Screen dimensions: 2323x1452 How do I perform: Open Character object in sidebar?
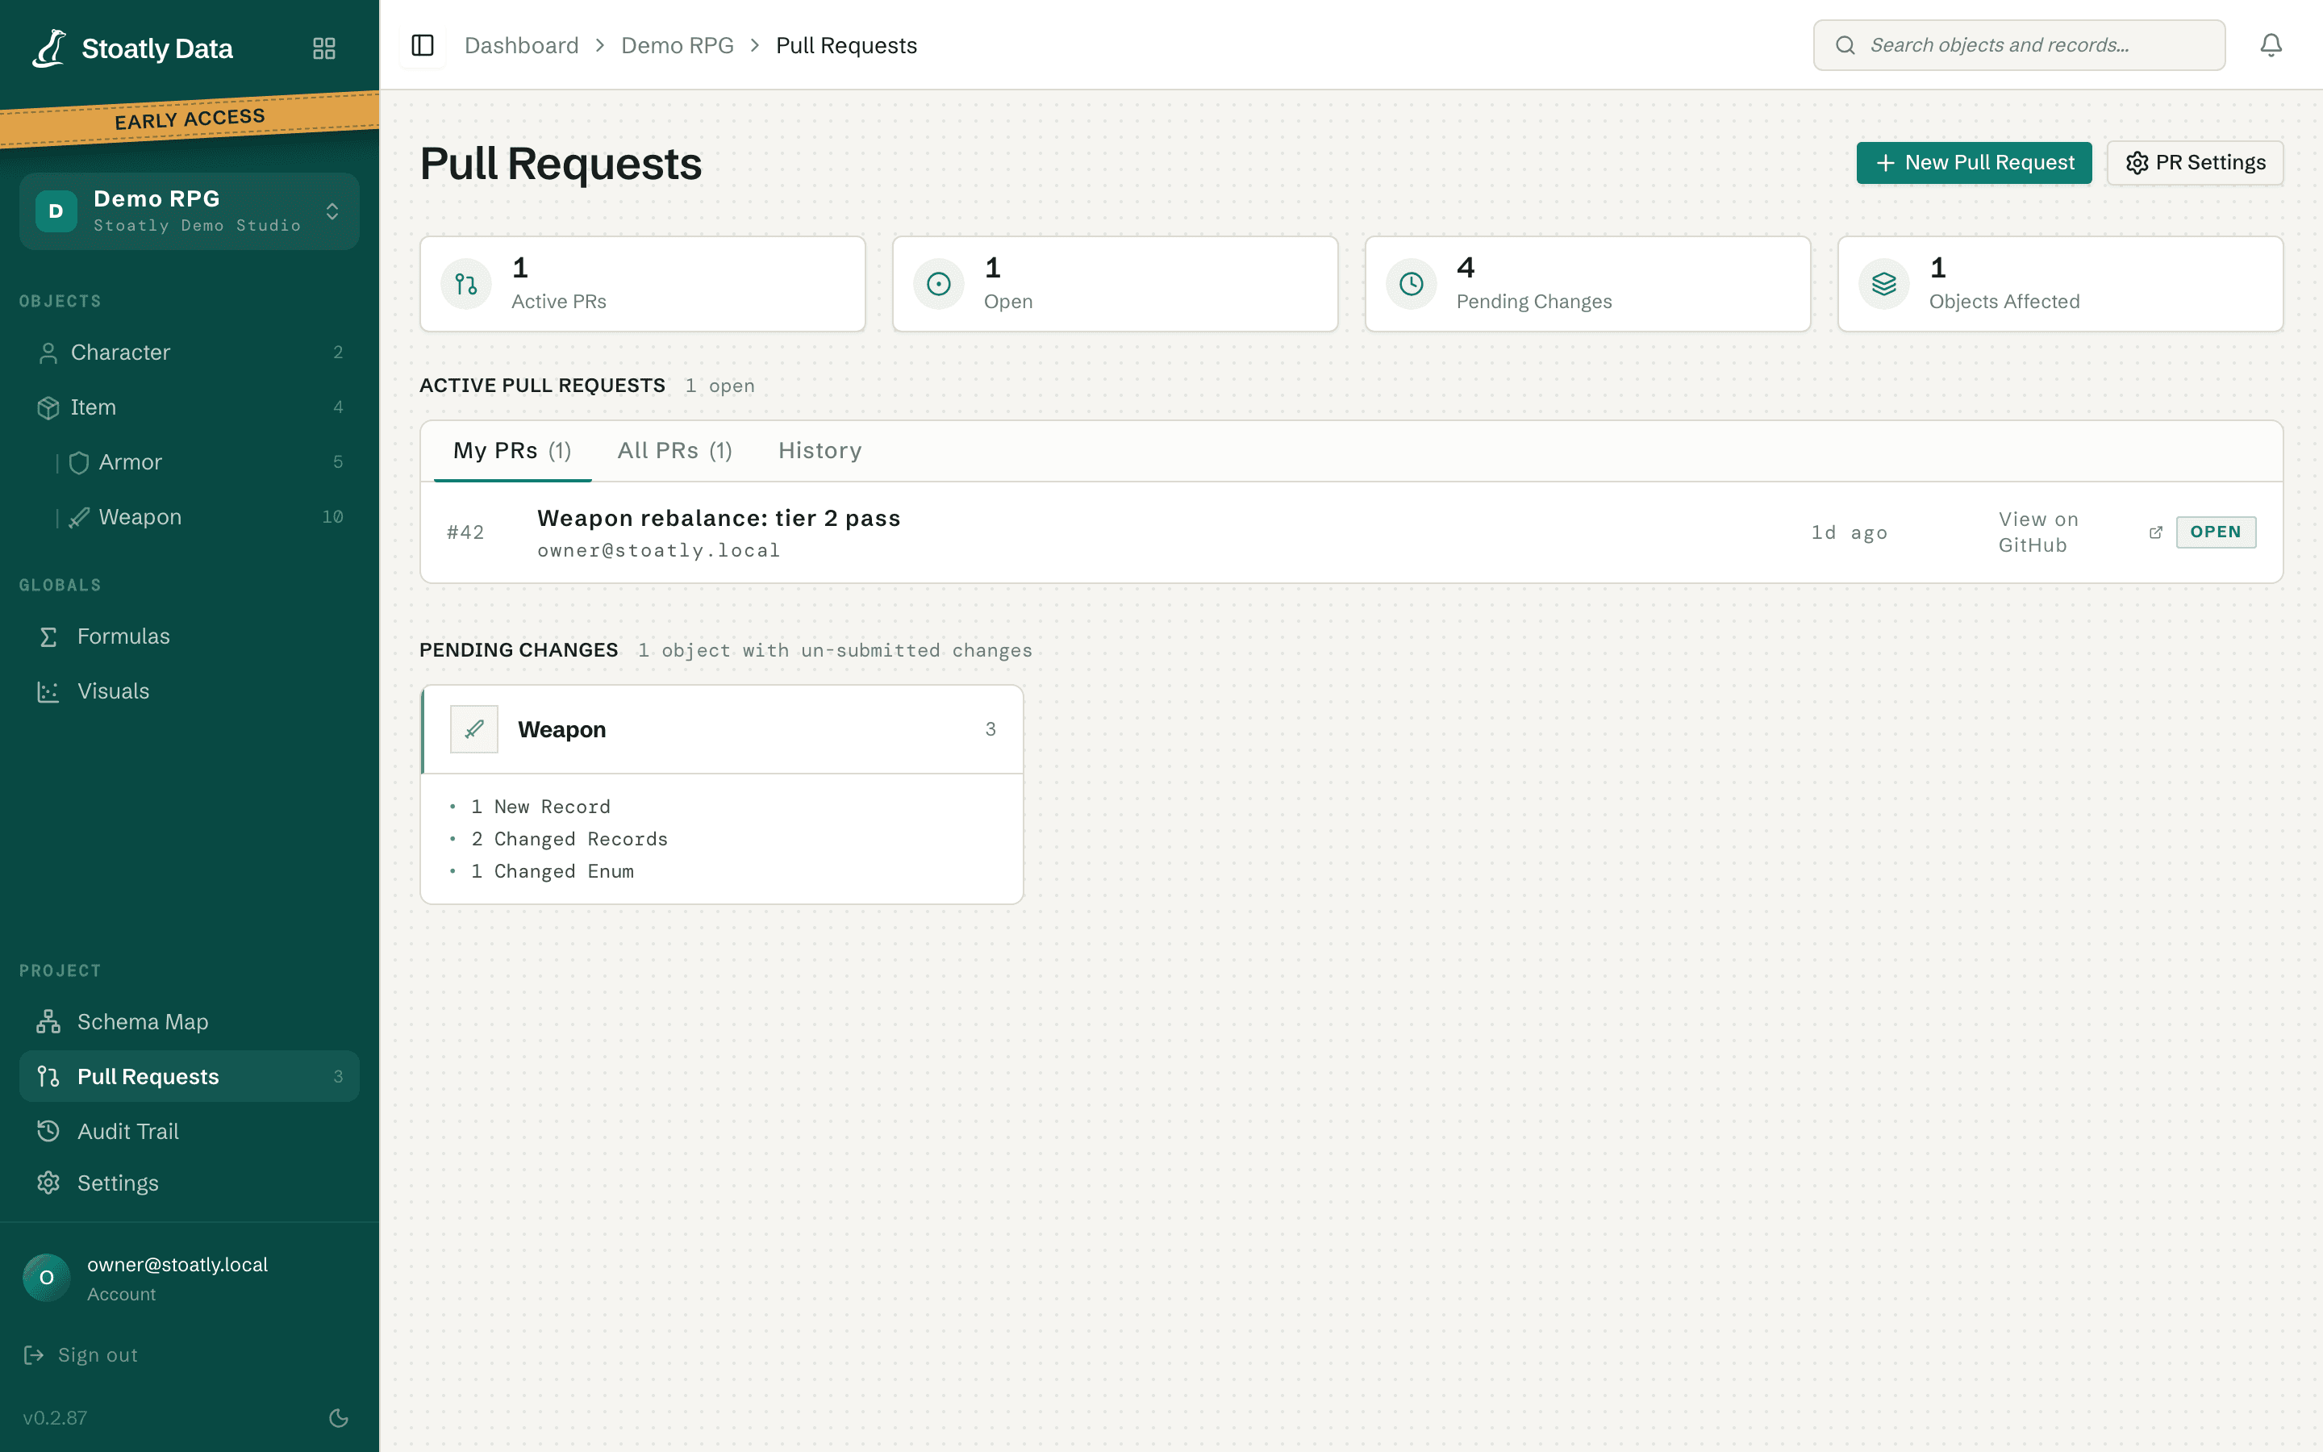(189, 353)
